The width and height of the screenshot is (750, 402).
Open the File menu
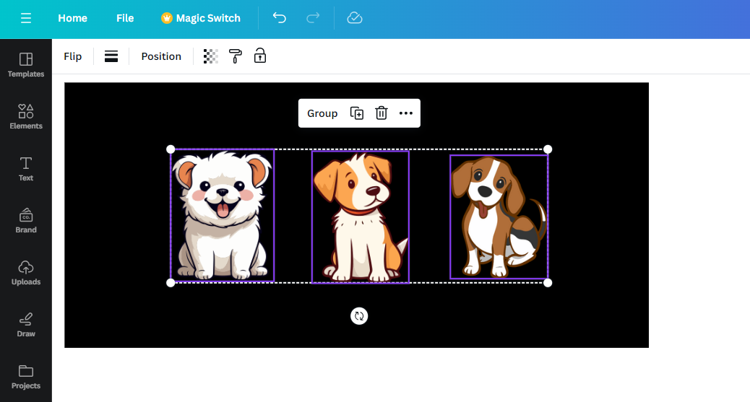[125, 18]
